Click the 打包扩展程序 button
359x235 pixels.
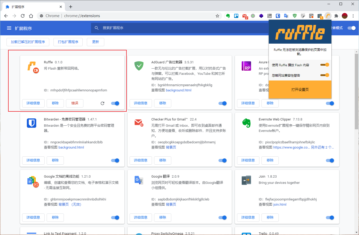68,42
